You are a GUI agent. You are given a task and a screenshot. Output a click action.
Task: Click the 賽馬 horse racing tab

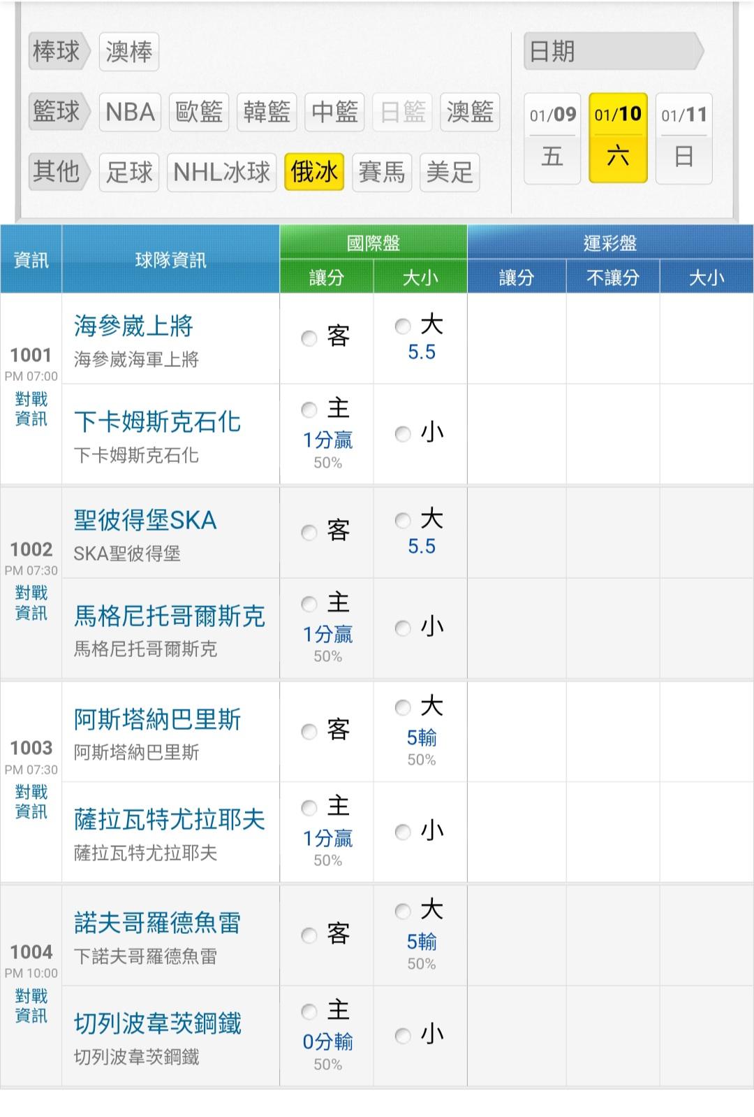point(382,172)
